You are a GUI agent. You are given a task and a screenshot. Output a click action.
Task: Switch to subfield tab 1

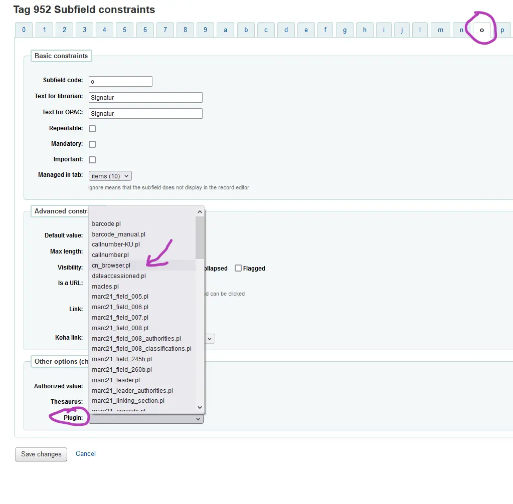(44, 30)
